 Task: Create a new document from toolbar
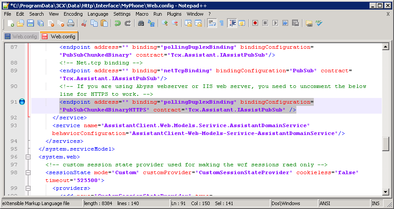(10, 24)
